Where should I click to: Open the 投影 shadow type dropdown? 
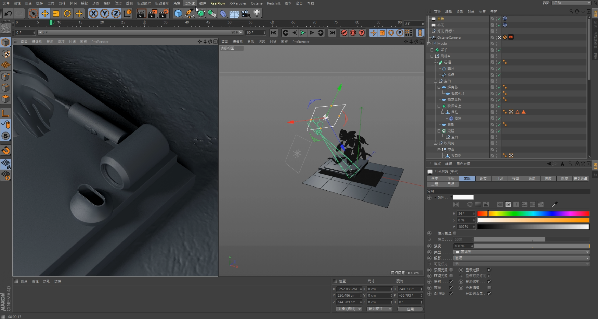coord(521,258)
